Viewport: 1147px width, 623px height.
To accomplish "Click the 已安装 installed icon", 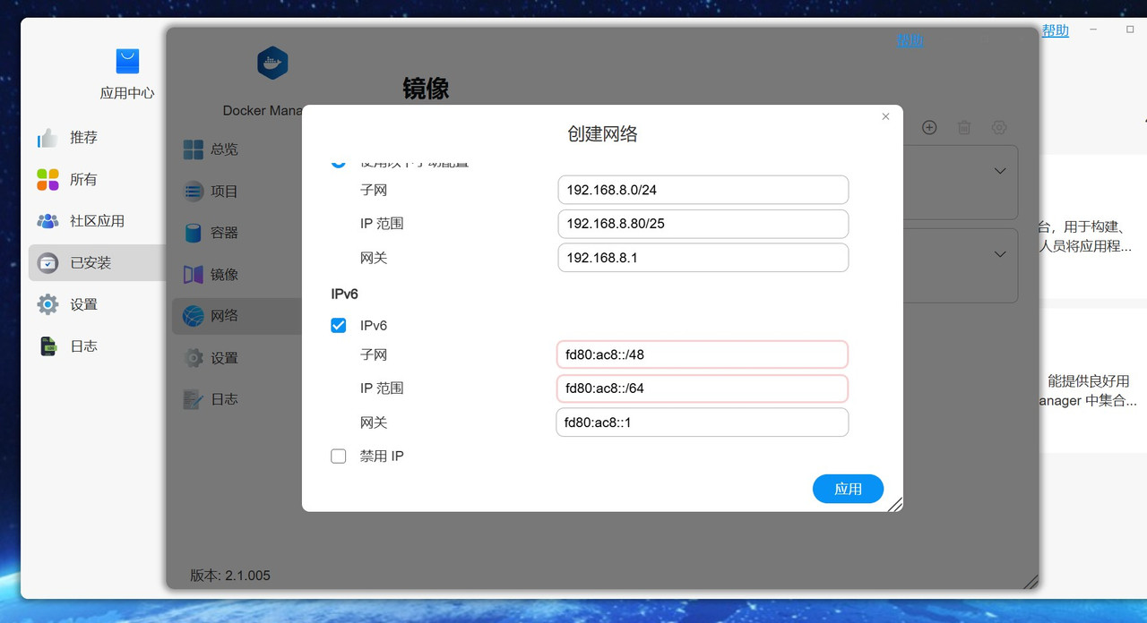I will (x=47, y=263).
